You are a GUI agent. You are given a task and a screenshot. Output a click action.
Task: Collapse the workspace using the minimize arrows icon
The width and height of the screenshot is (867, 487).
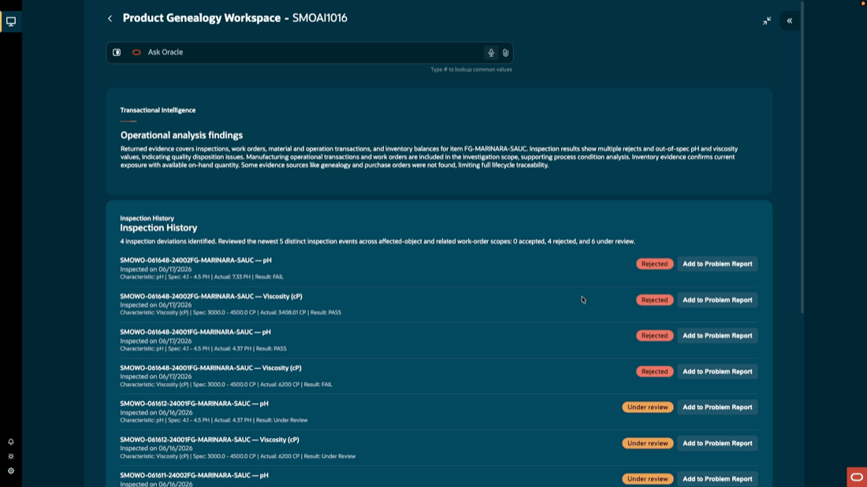pos(767,21)
